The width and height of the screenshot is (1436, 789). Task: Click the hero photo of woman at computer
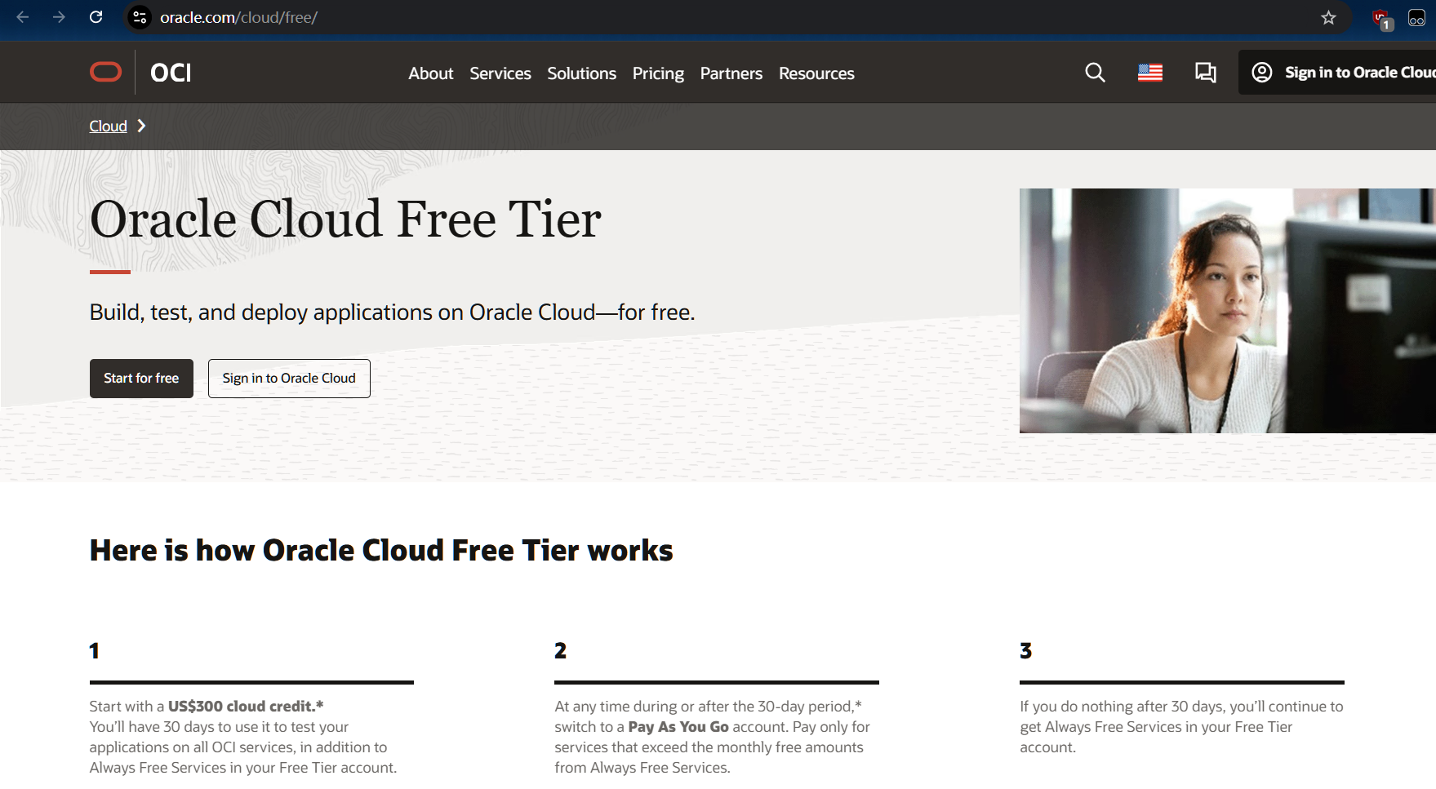click(1227, 311)
